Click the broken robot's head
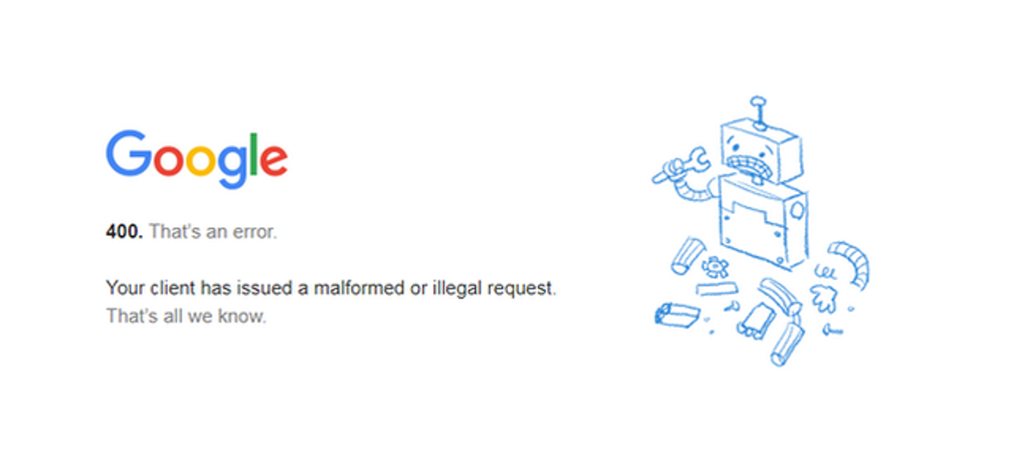The width and height of the screenshot is (1022, 468). pos(760,151)
